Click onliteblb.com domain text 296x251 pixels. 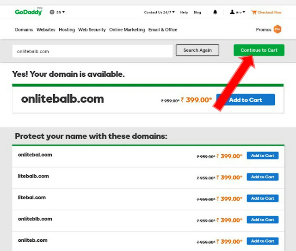(35, 219)
